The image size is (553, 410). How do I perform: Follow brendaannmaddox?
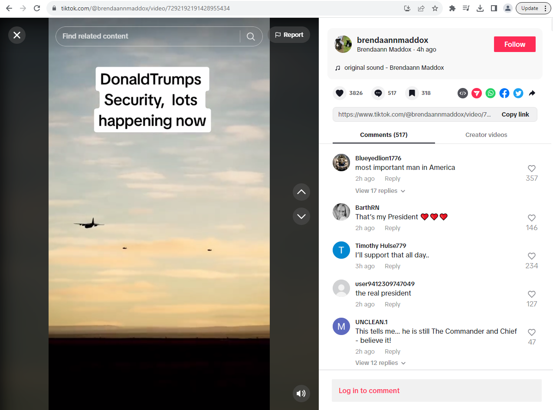[515, 44]
